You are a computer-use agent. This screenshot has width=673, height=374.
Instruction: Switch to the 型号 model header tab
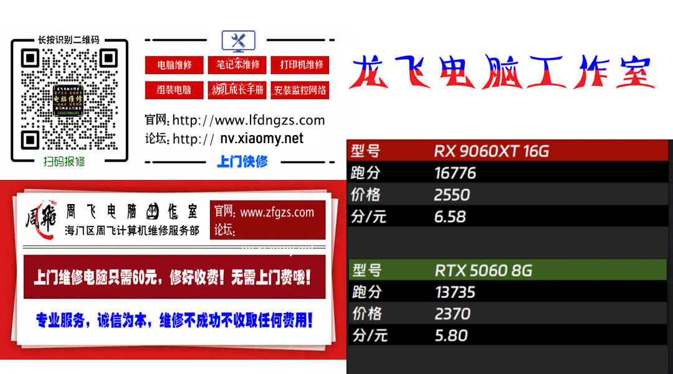point(368,151)
